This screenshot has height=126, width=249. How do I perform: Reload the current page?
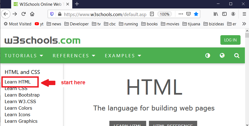click(x=23, y=14)
